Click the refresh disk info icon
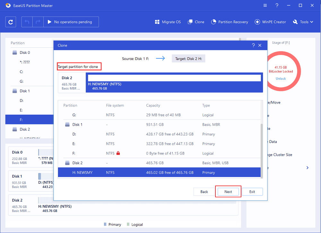Viewport: 321px width, 233px height. click(x=11, y=22)
